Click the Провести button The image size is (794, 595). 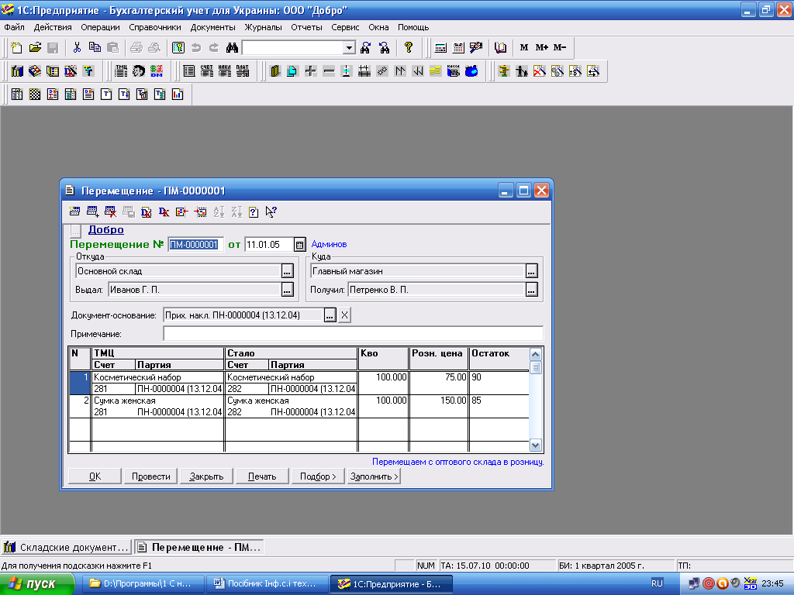point(151,476)
